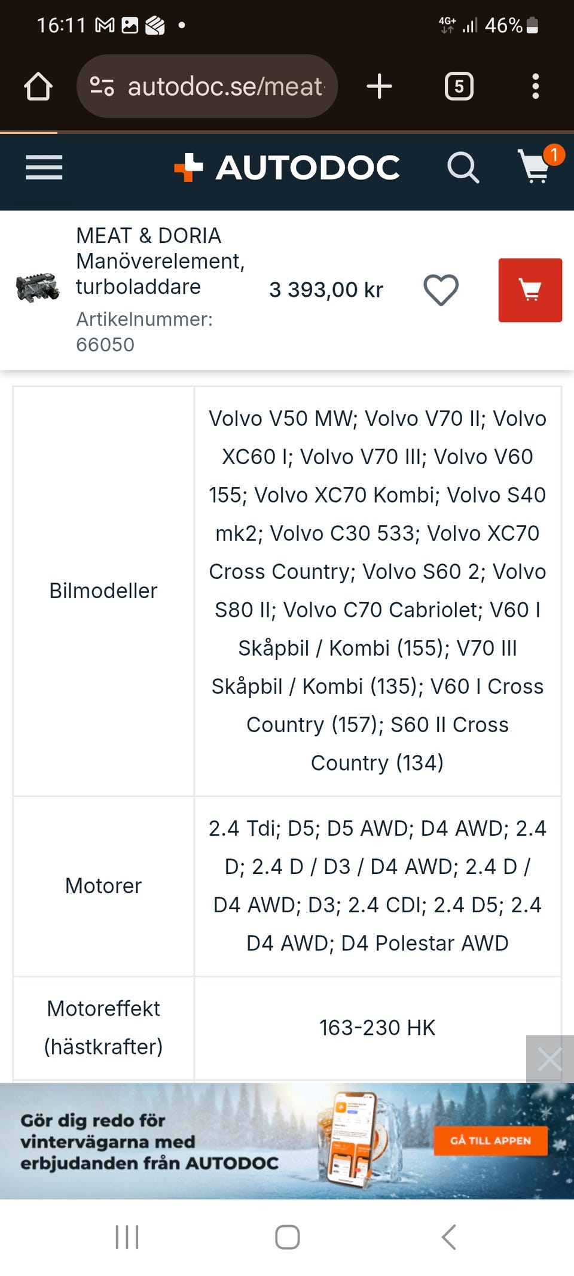Add item to cart with red button
The image size is (574, 1276).
point(530,290)
